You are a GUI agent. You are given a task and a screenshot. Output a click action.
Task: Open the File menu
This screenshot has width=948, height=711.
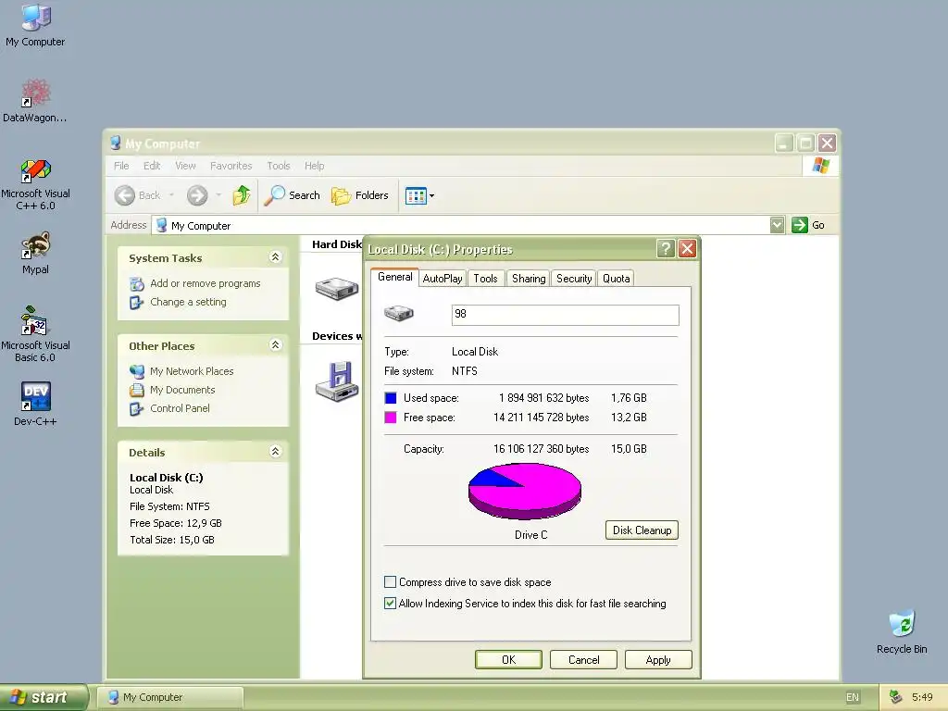click(x=121, y=166)
